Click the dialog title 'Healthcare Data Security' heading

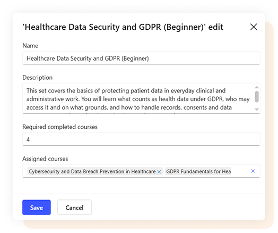click(x=123, y=27)
